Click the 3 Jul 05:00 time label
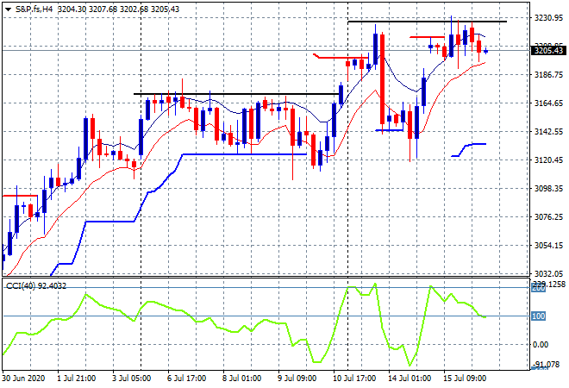Viewport: 569px width, 388px height. tap(131, 379)
